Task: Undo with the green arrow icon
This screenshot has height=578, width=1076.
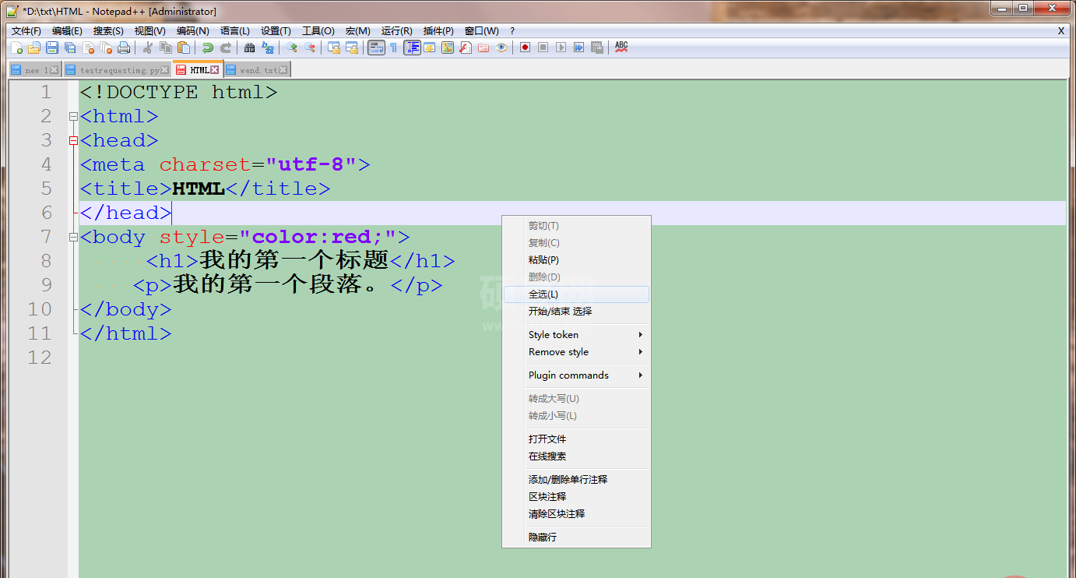Action: tap(208, 48)
